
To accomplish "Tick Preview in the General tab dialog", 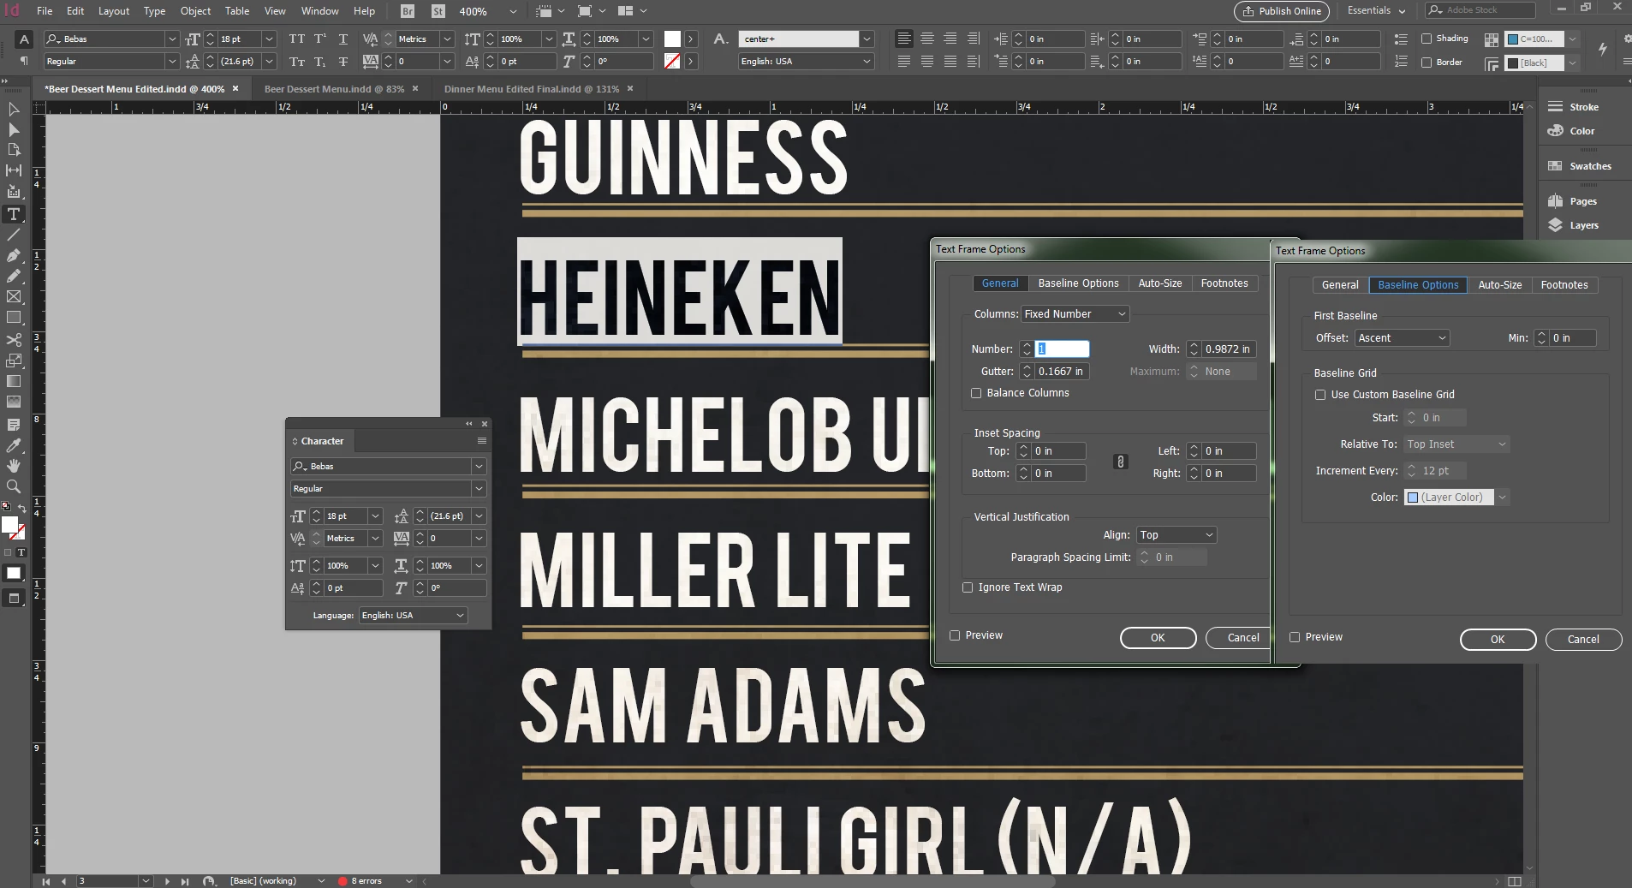I will tap(955, 635).
